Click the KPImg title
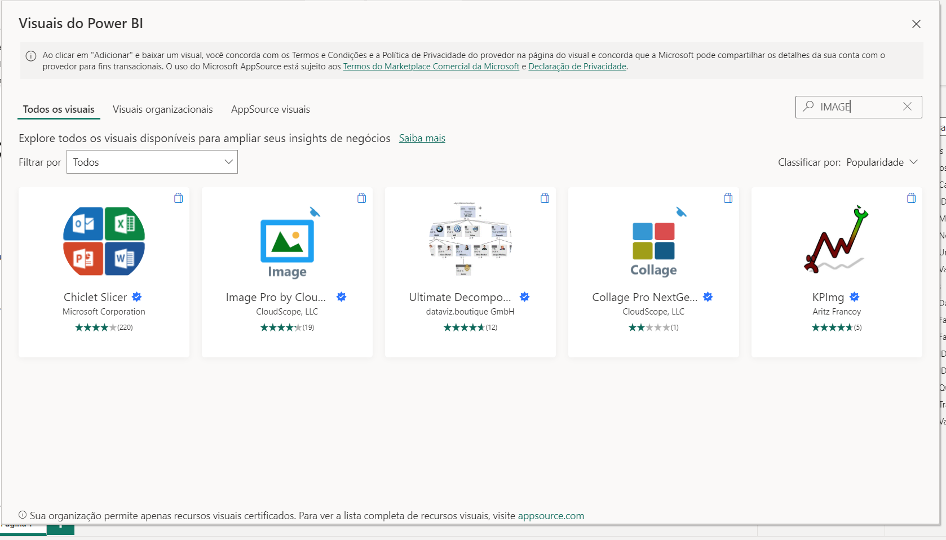The image size is (946, 540). coord(828,297)
